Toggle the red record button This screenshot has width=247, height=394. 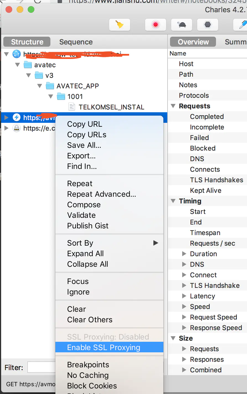tap(156, 25)
